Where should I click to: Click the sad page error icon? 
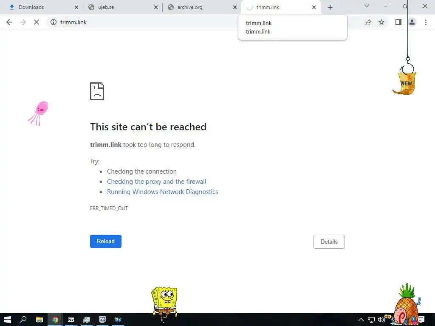click(97, 91)
